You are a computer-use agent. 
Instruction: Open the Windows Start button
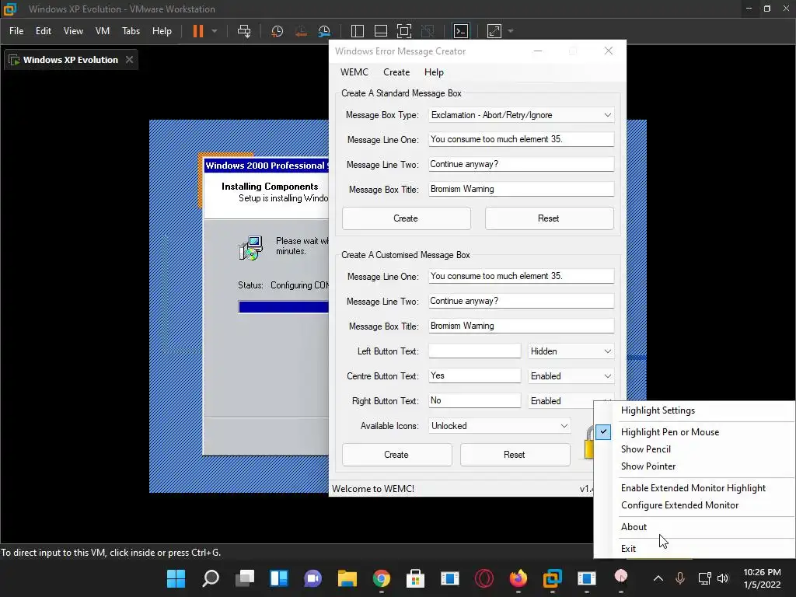pos(176,578)
